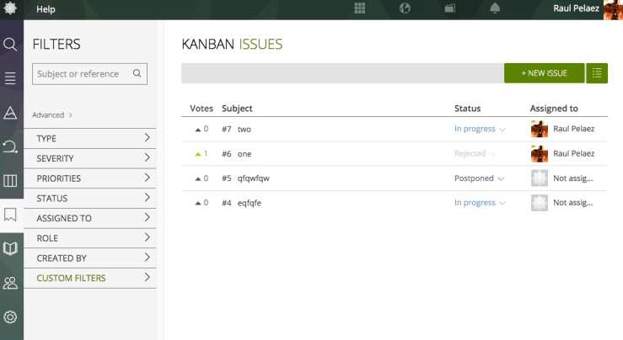Expand the SEVERITY filter section
Screen dimensions: 623x340
coord(94,158)
